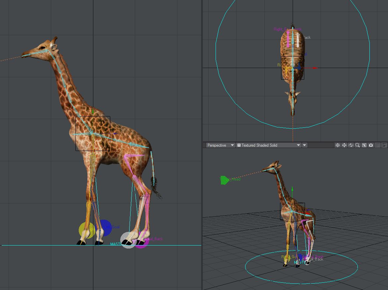Select the pelvis selection bounding box
This screenshot has width=388, height=290.
93,134
